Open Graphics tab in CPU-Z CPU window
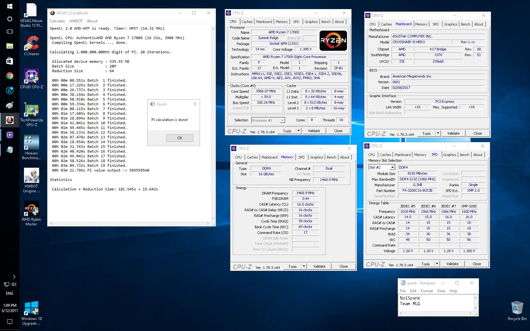 point(311,22)
